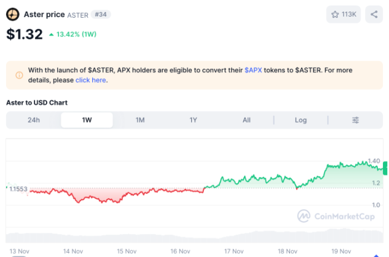The width and height of the screenshot is (389, 257).
Task: Click the 'Aster price' title text
Action: (x=44, y=14)
